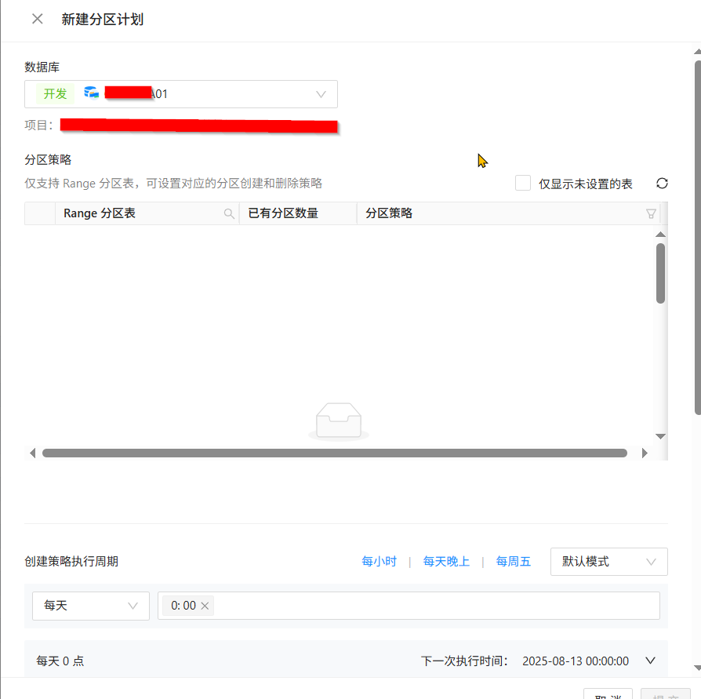Open the 每天 frequency dropdown
Screen dimensions: 701x699
pyautogui.click(x=91, y=606)
